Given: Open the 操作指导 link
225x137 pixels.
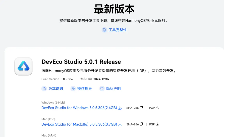Looking at the screenshot, I should [x=84, y=89].
